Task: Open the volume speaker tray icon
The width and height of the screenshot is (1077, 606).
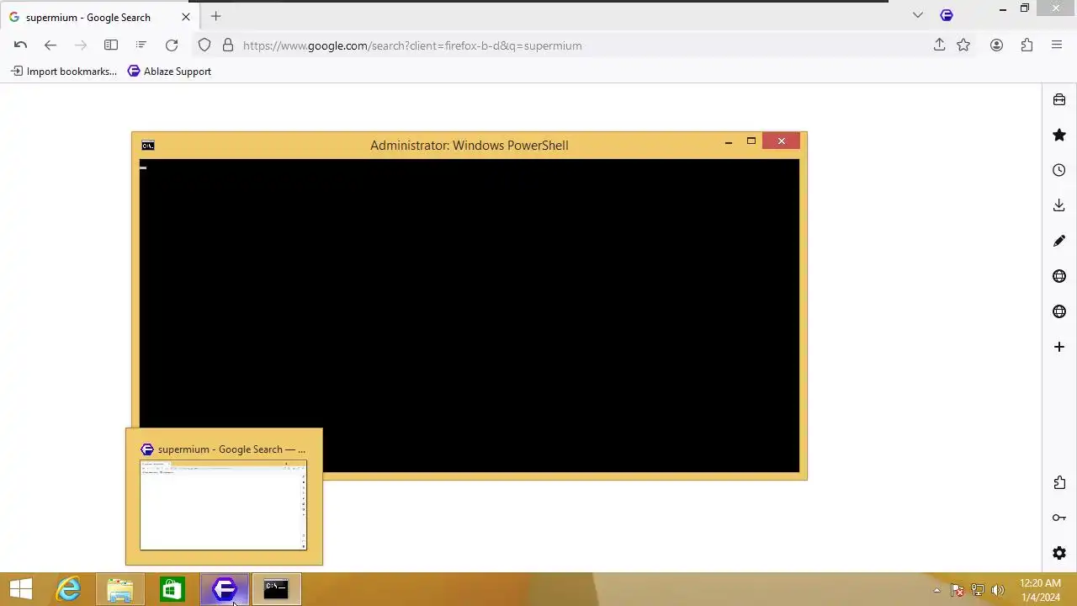Action: (998, 590)
